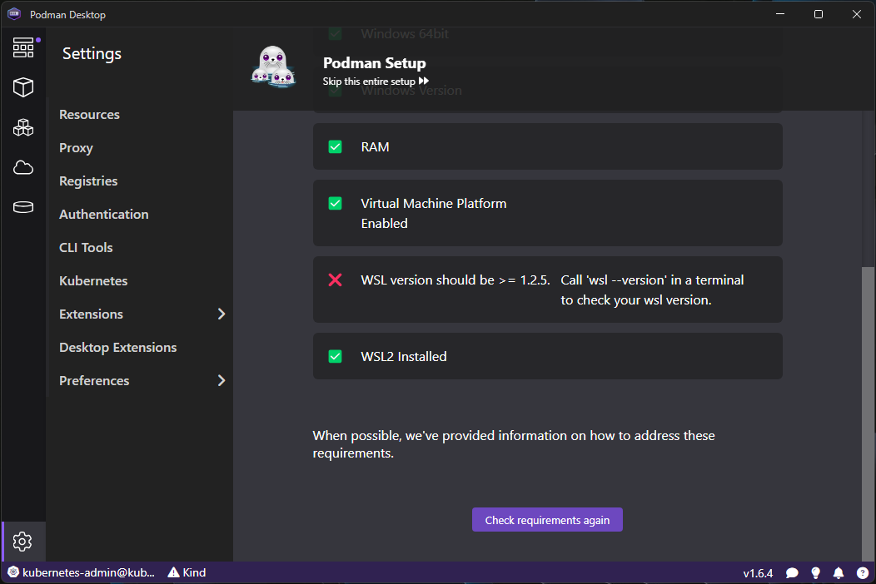Click the WSL2 Installed label
The width and height of the screenshot is (876, 584).
tap(403, 356)
